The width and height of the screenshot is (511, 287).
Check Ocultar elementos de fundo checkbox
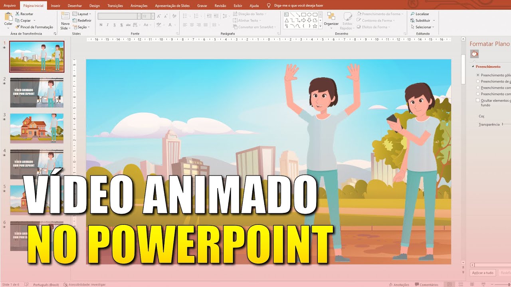478,100
